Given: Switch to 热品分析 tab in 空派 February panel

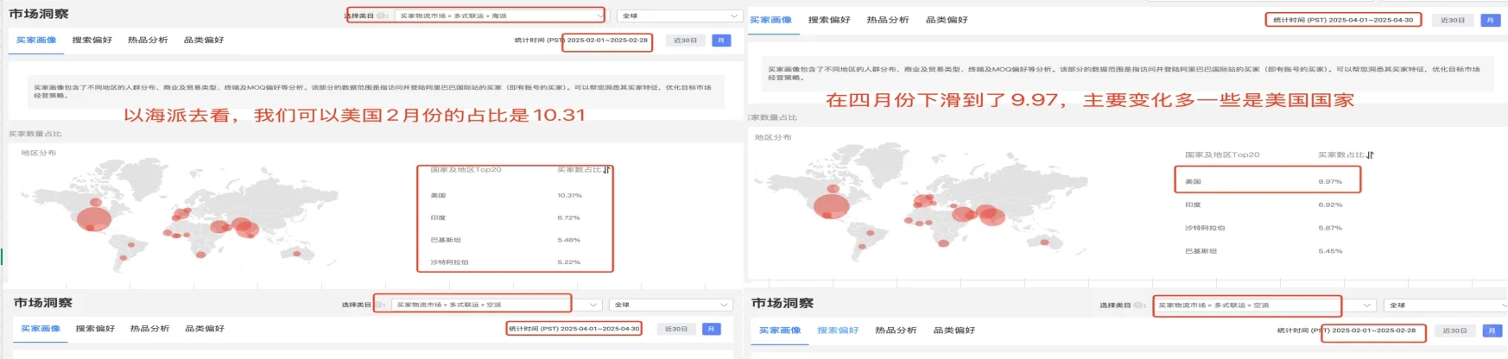Looking at the screenshot, I should point(897,331).
